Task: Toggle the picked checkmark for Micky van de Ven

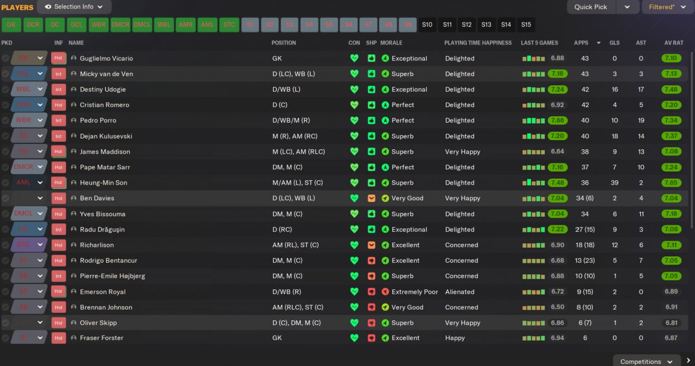Action: (5, 74)
